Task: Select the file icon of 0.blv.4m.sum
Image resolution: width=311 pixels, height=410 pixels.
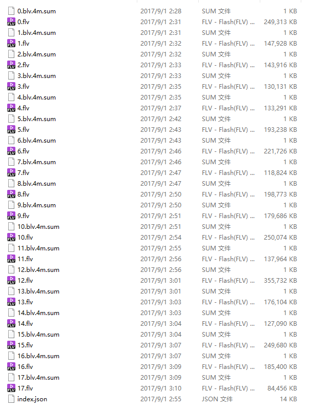Action: [x=11, y=11]
